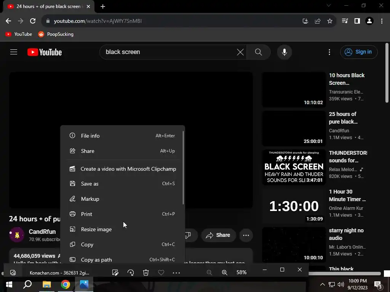Open YouTube settings three-dot menu
The height and width of the screenshot is (292, 390).
click(x=329, y=52)
